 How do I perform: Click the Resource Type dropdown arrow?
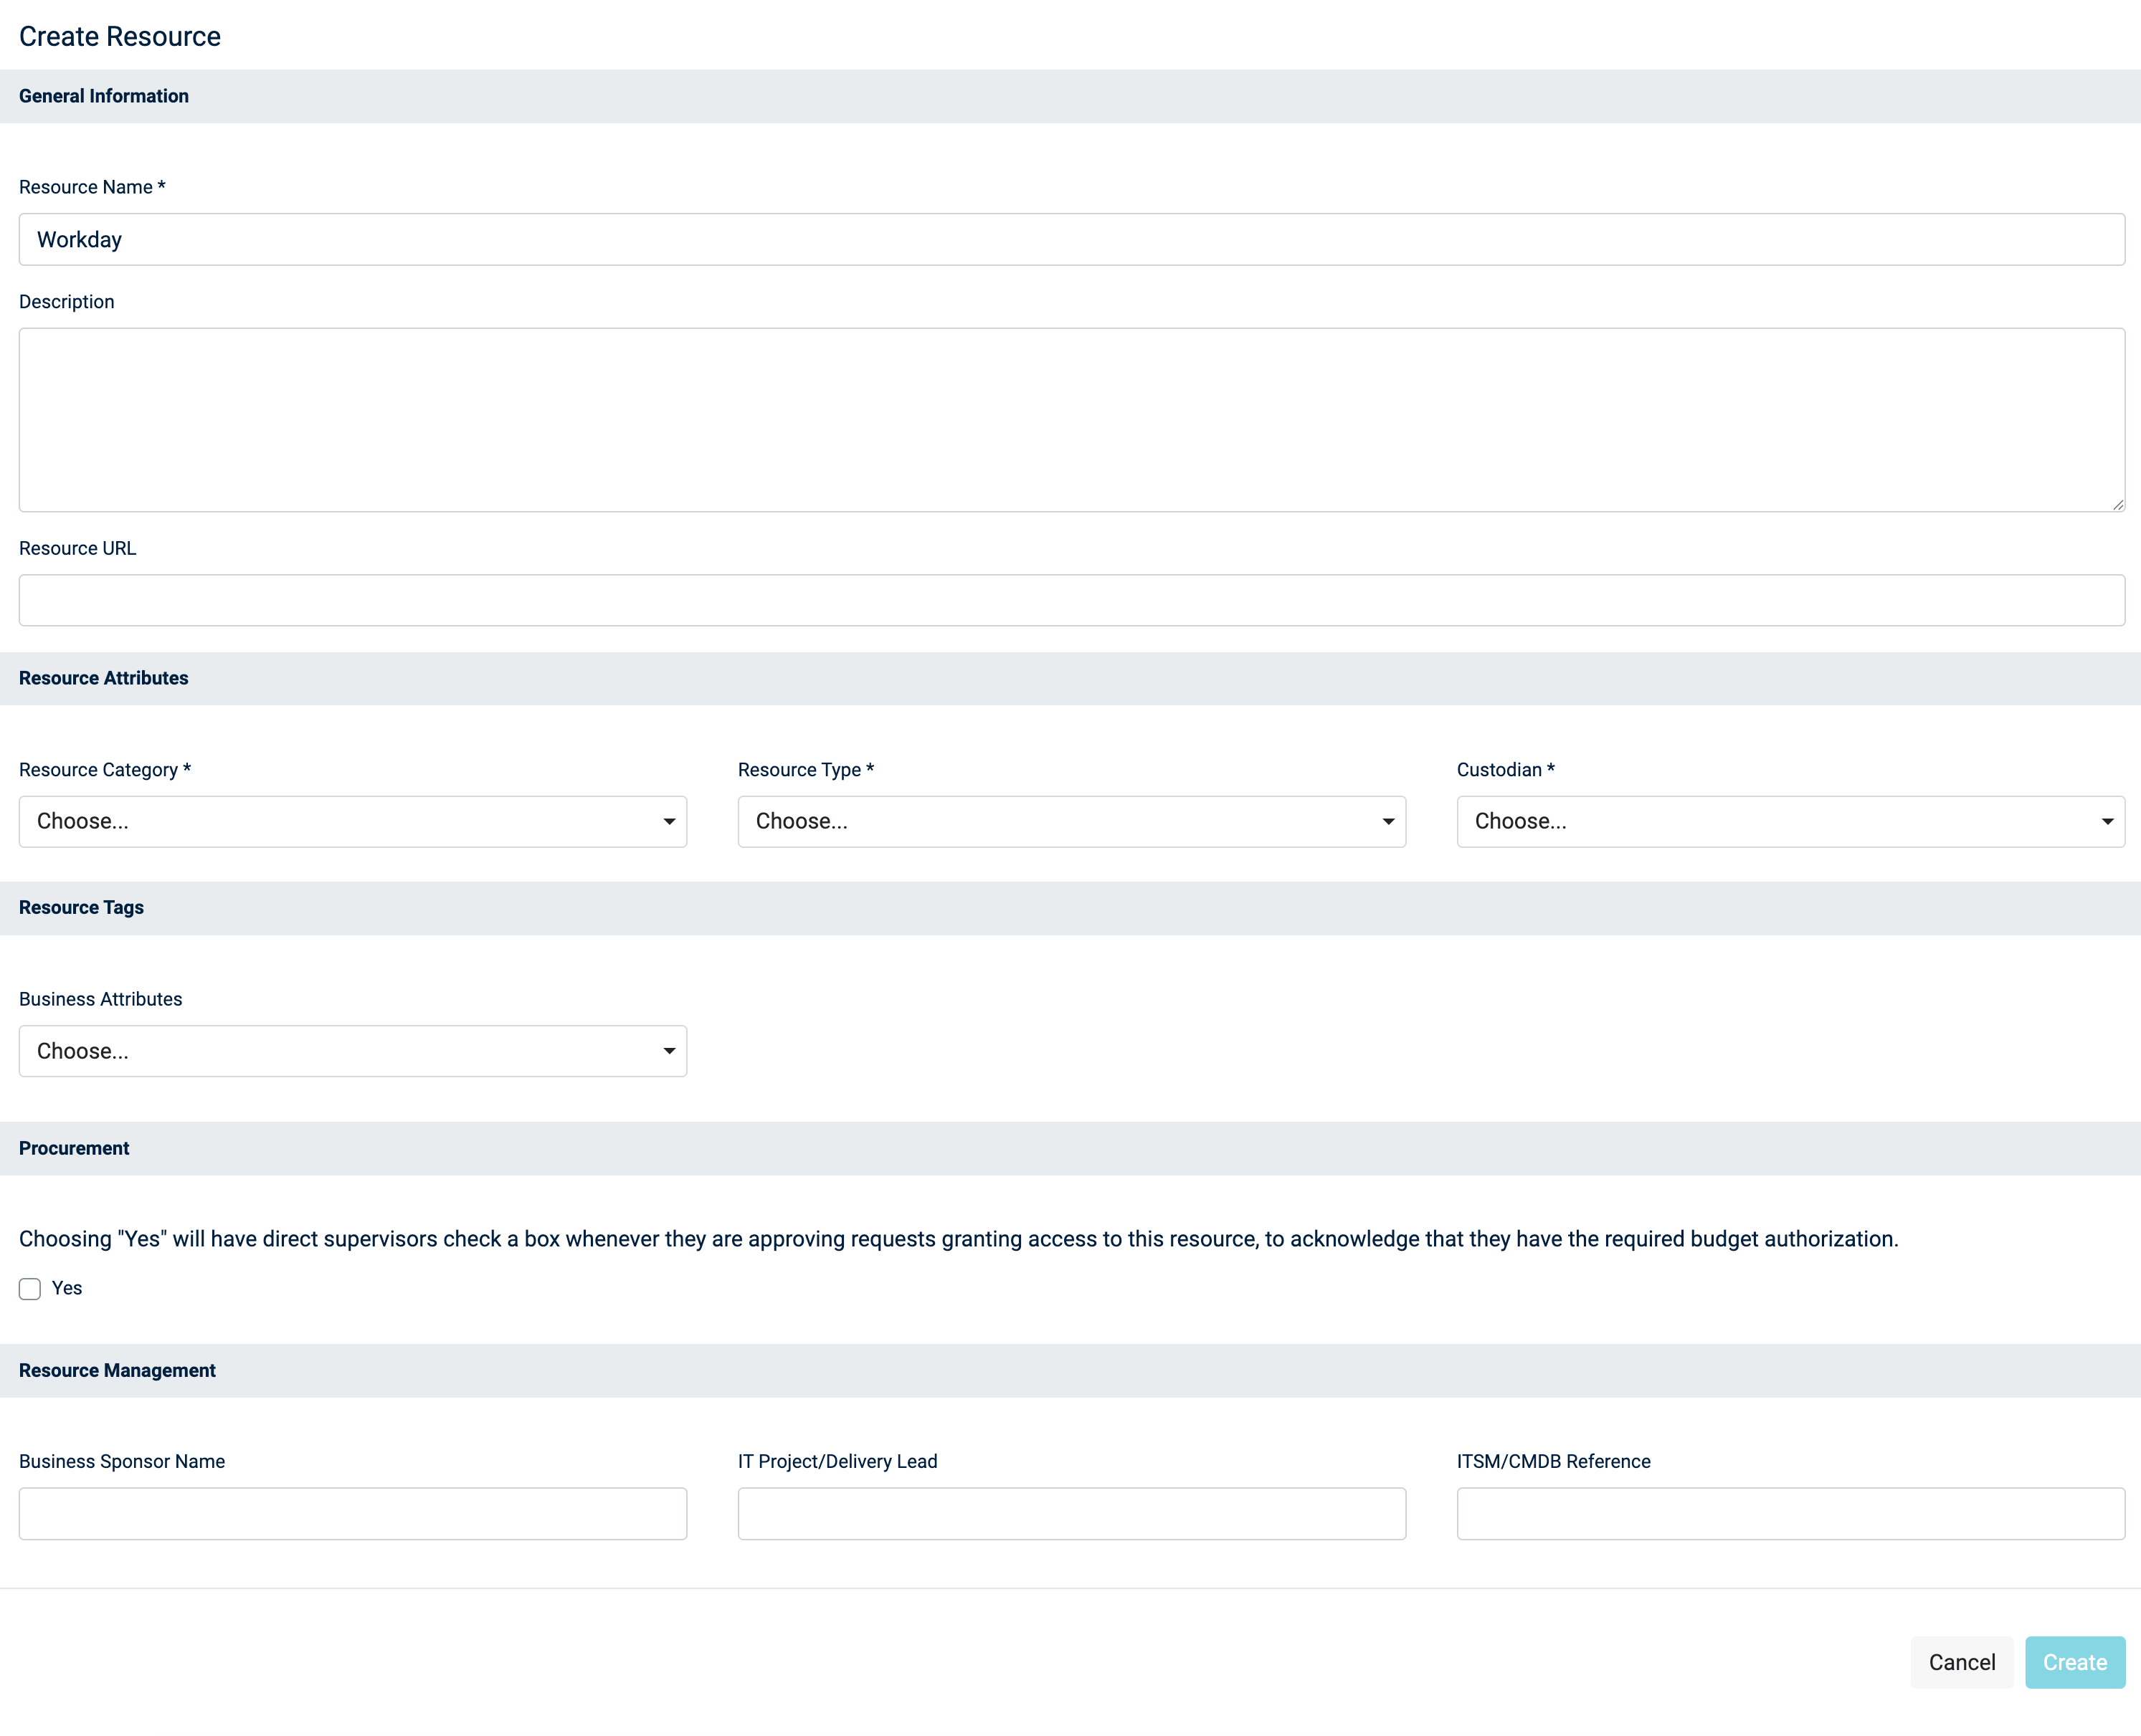click(1387, 822)
